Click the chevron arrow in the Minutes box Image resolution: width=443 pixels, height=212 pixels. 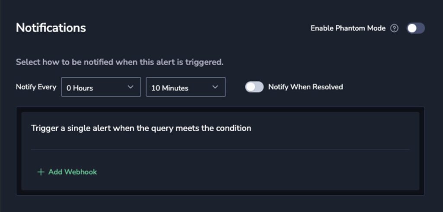point(215,87)
